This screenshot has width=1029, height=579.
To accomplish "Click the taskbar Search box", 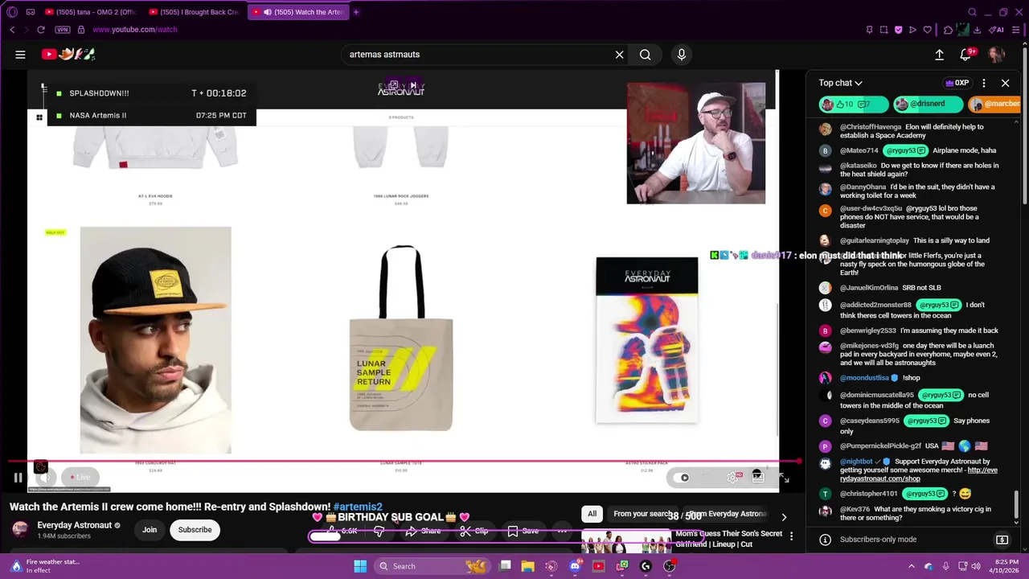I will 433,566.
